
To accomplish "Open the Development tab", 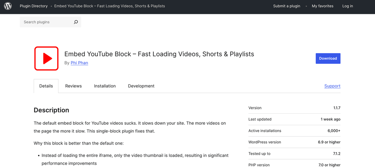I will point(141,86).
